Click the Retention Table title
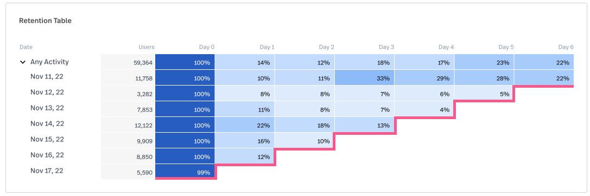Viewport: 590px width, 196px height. 45,21
